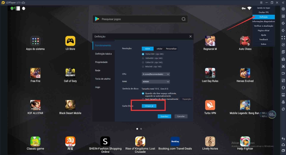Viewport: 286px width, 155px height.
Task: Select the 1600x900 resolution option
Action: [x=143, y=58]
